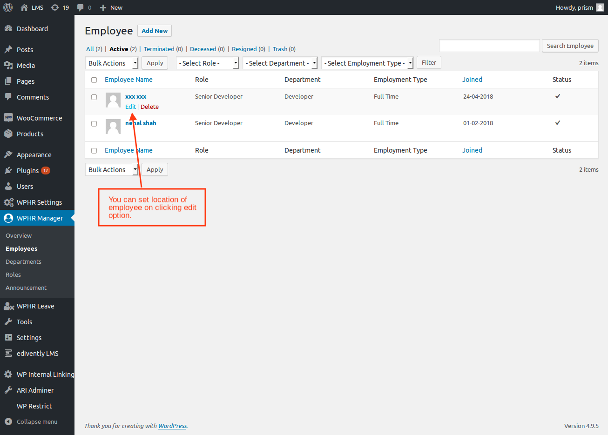The image size is (608, 435).
Task: Show the Deceased employees filter
Action: 203,49
